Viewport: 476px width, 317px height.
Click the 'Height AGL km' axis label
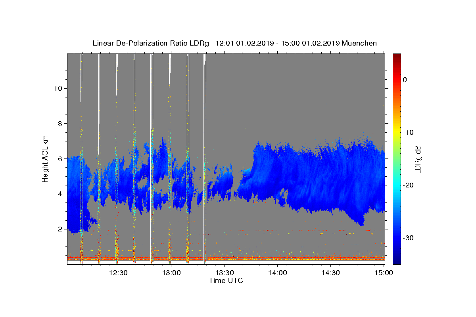tap(46, 158)
